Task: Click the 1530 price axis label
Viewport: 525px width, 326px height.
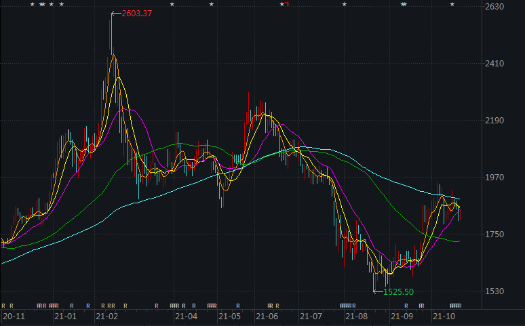Action: click(494, 291)
